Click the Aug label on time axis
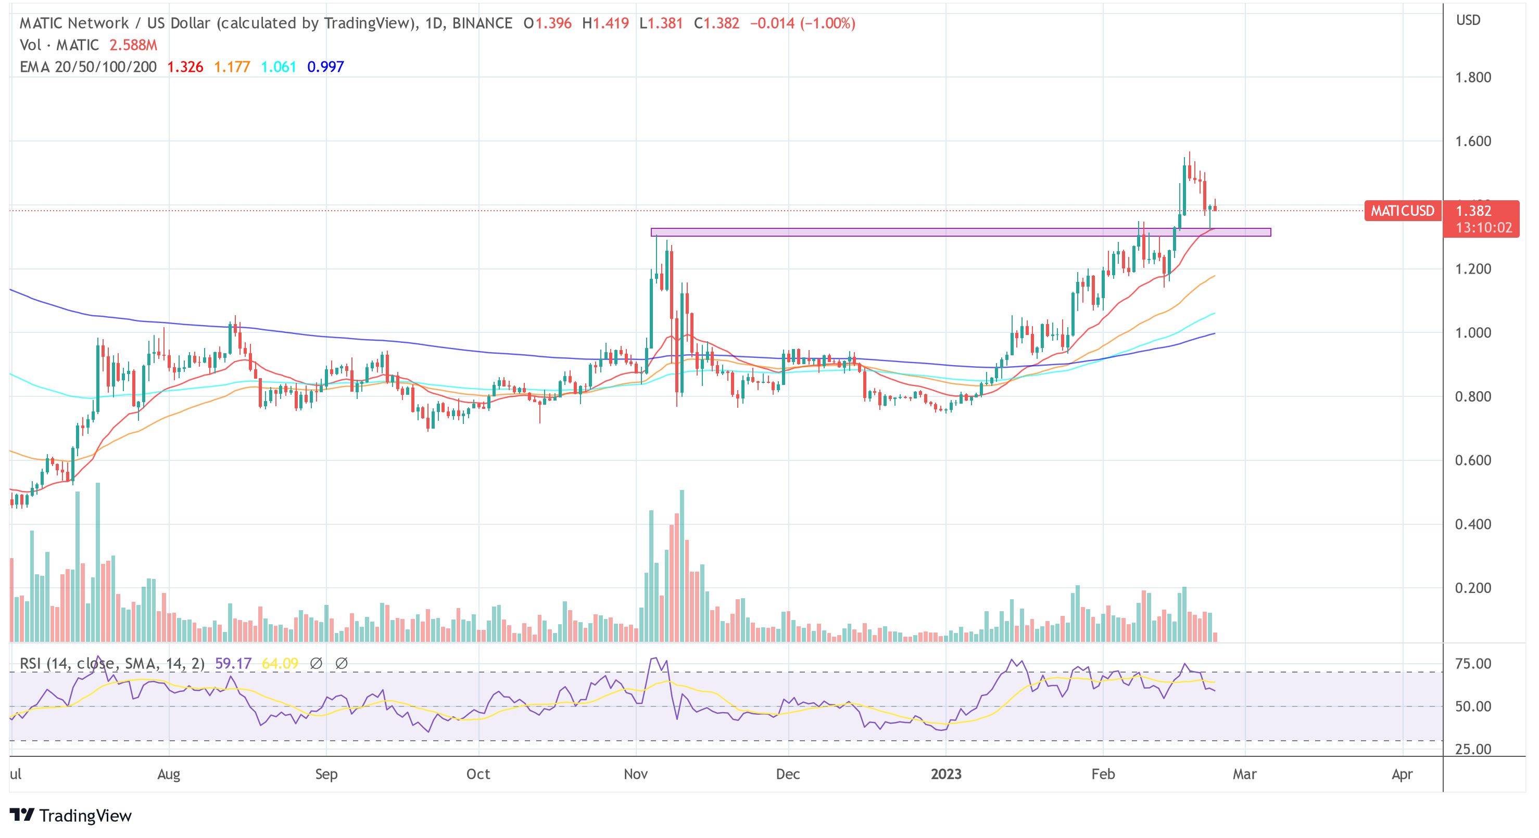 click(169, 775)
